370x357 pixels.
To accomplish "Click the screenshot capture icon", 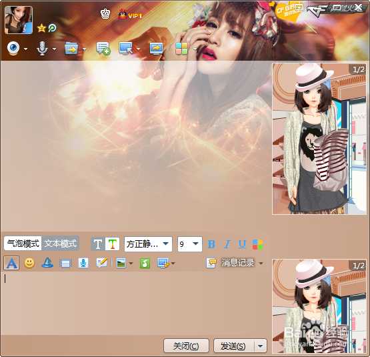I will coord(163,263).
